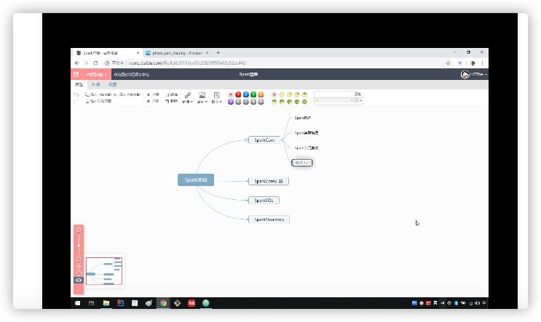Select the highlighted RDD child node

302,163
